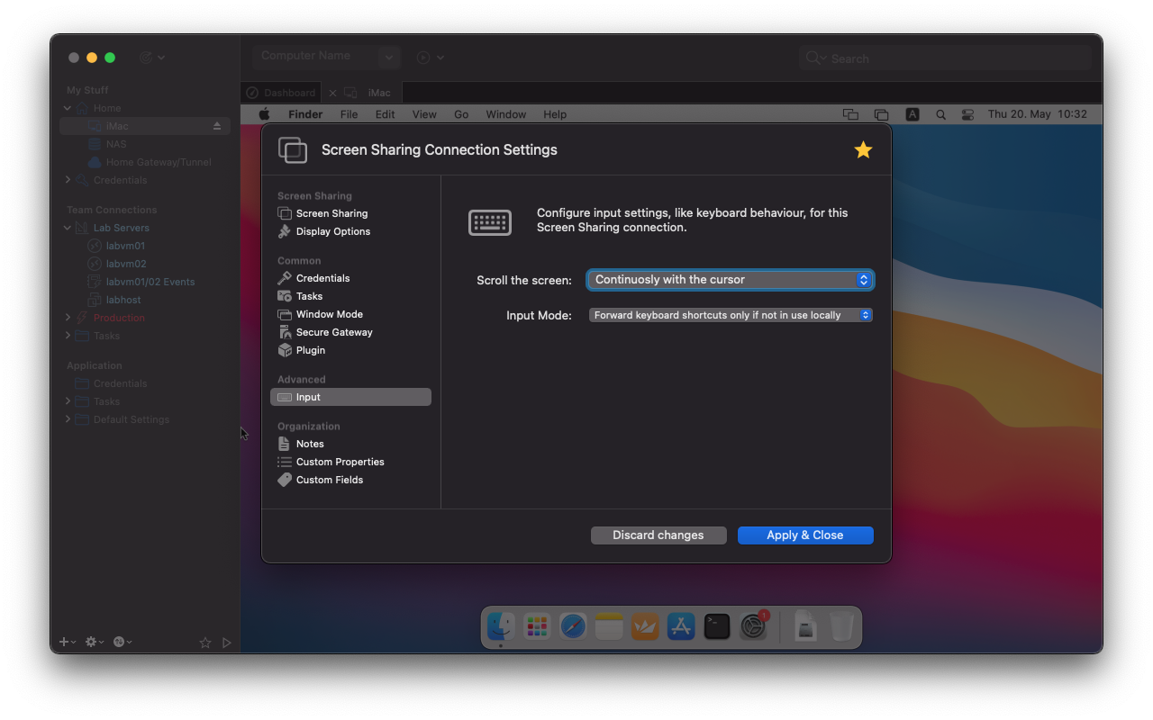
Task: Collapse the Lab Servers group
Action: (67, 228)
